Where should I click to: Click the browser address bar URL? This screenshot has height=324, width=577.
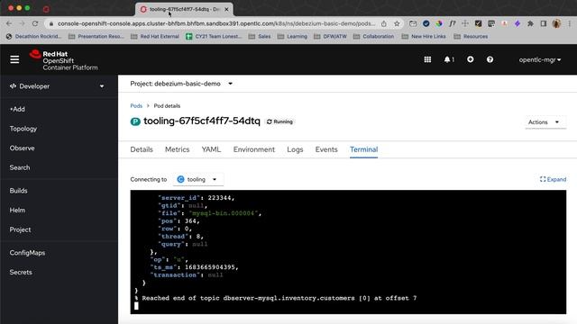pyautogui.click(x=216, y=23)
